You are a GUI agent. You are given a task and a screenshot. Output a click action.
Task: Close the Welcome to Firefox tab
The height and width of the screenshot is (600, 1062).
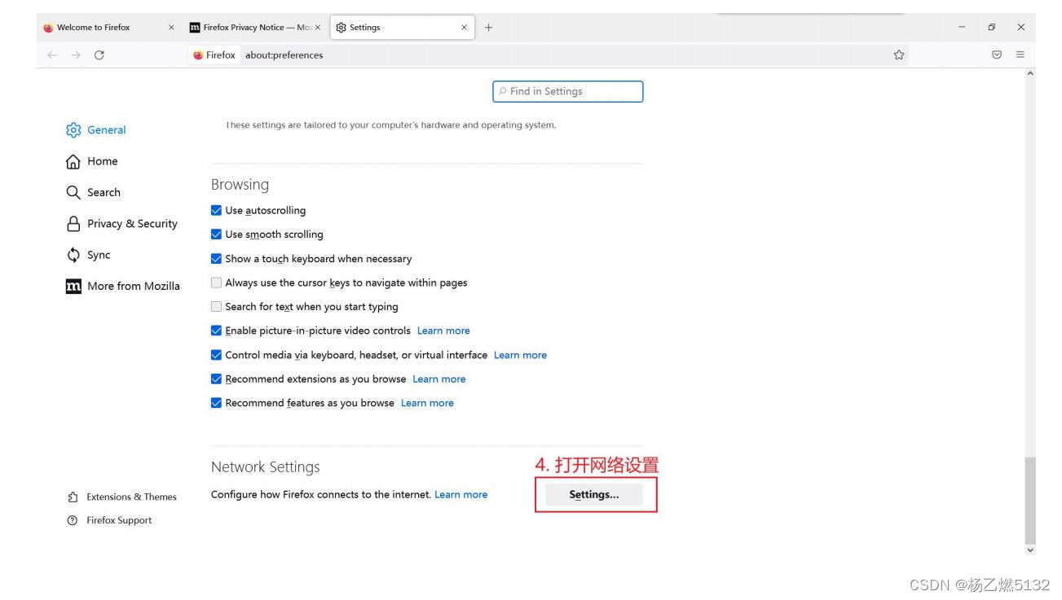point(171,28)
